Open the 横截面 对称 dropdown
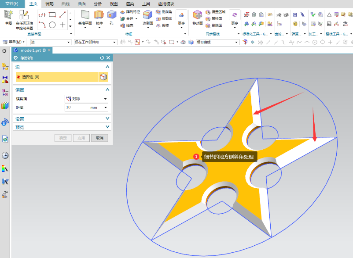Viewport: 353px width, 258px height. [86, 99]
